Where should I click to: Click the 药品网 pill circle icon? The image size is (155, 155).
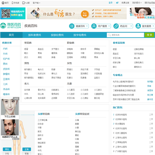tap(116, 26)
